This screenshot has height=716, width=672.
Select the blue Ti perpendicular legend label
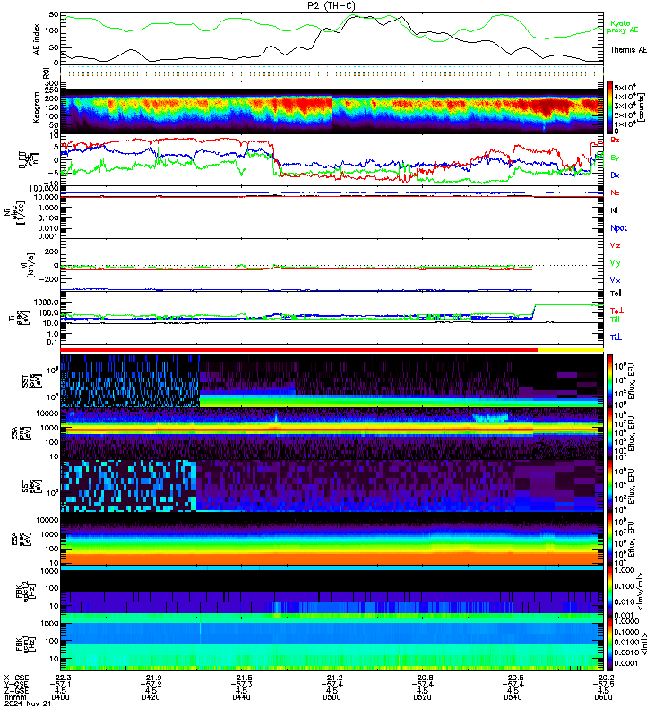[616, 337]
